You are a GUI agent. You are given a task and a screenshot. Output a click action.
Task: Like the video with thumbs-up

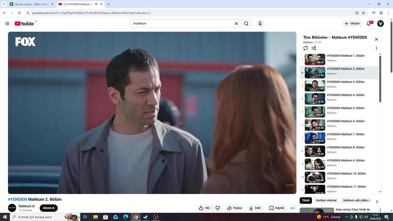pos(204,208)
